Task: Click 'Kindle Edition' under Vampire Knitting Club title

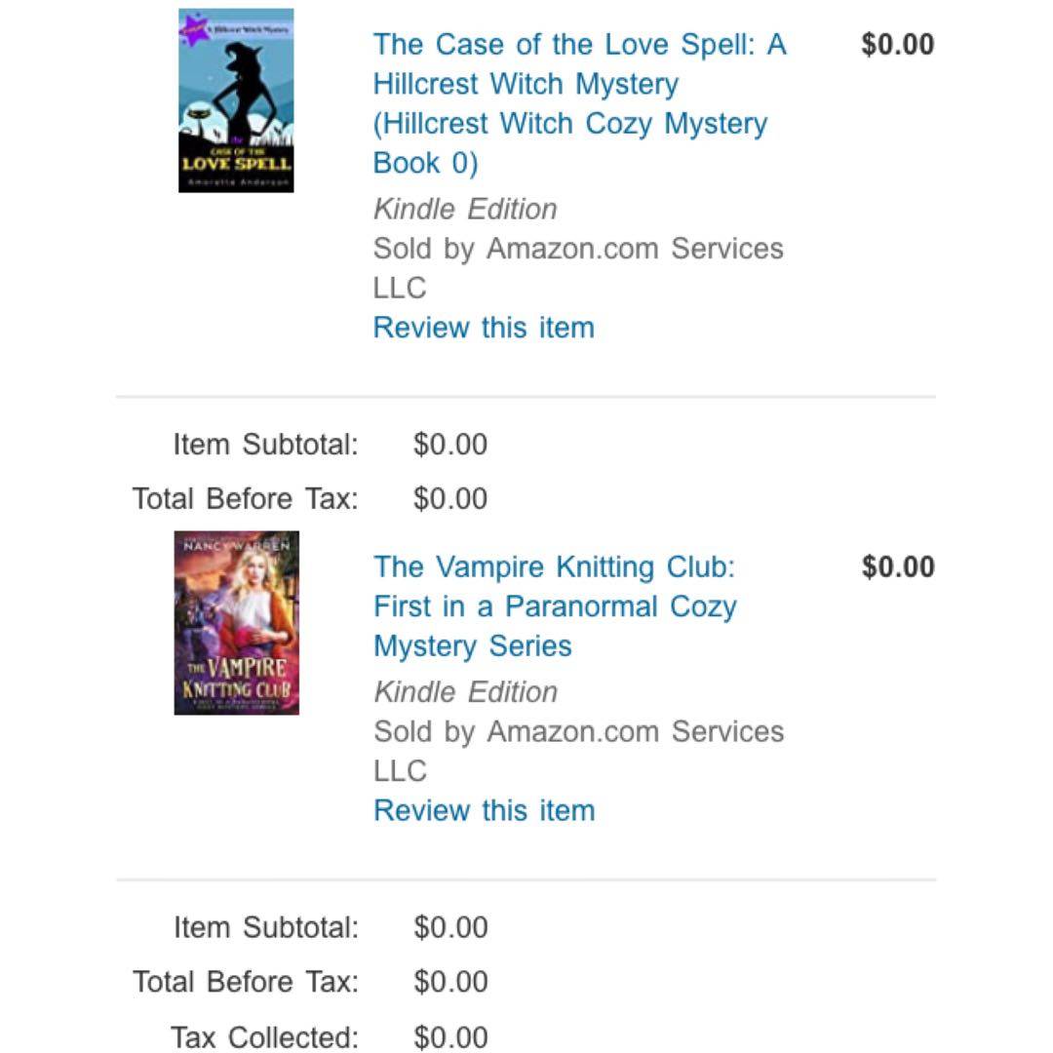Action: [x=465, y=692]
